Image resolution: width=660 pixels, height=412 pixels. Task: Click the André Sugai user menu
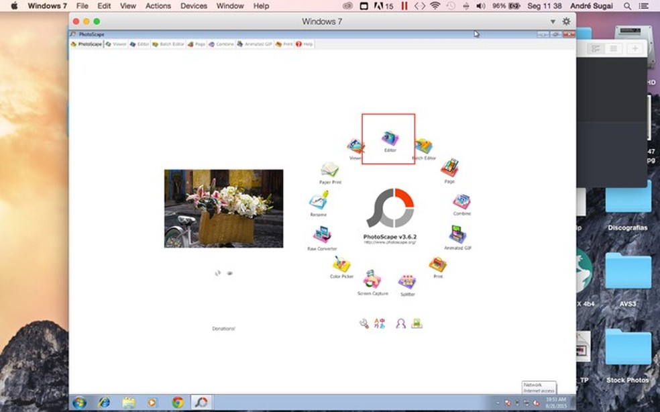point(592,6)
